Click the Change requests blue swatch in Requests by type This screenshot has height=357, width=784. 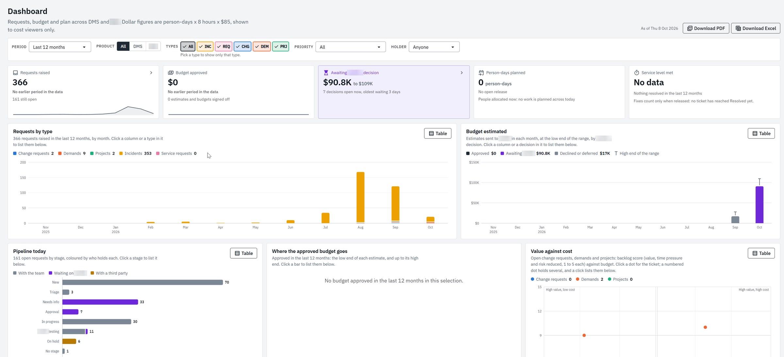[15, 154]
